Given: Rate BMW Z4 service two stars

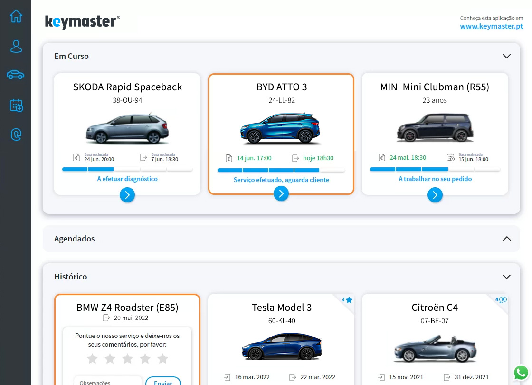Looking at the screenshot, I should [x=110, y=358].
